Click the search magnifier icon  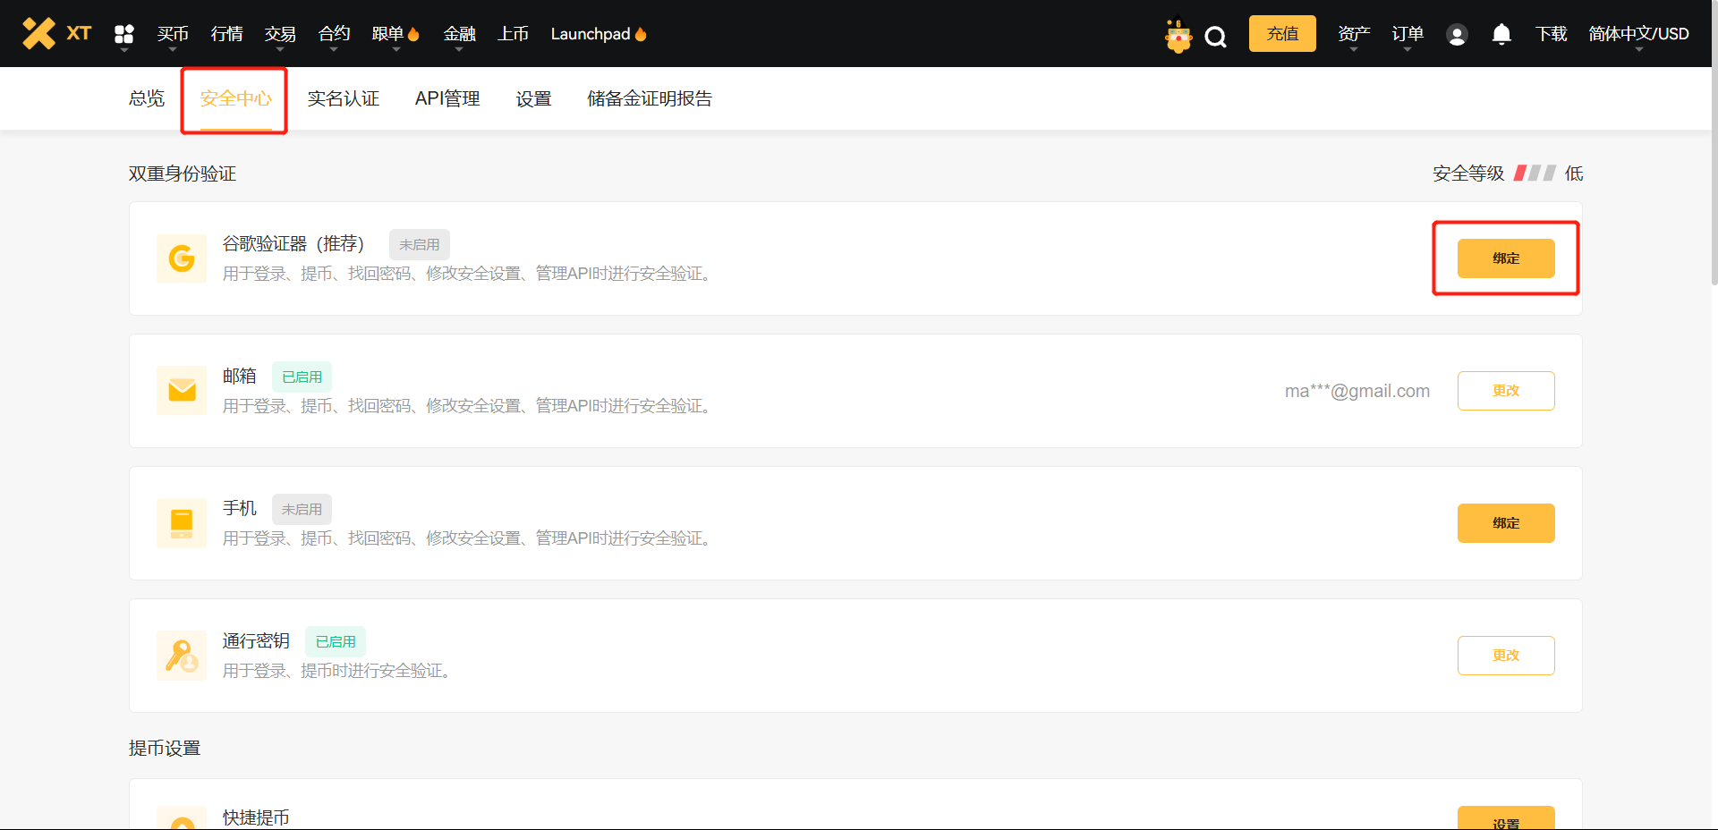[1215, 36]
